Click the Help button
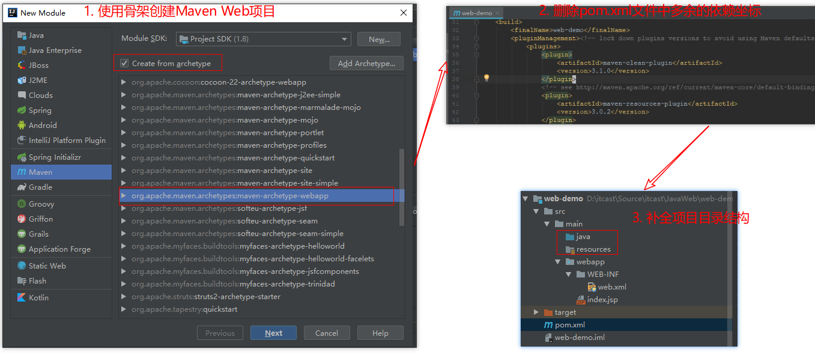This screenshot has height=355, width=815. tap(380, 333)
